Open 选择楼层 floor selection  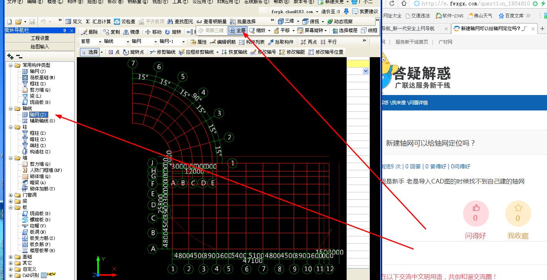point(345,31)
